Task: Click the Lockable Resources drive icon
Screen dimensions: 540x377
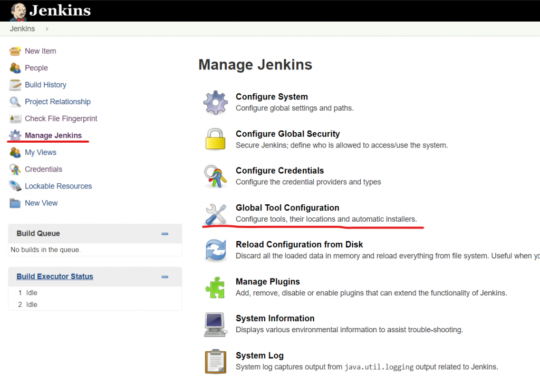Action: (x=15, y=186)
